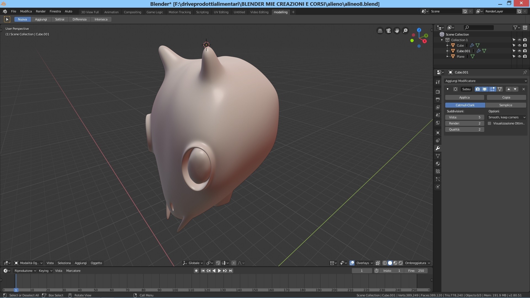530x298 pixels.
Task: Disable rendering of Cube.001 via camera icon
Action: point(525,51)
